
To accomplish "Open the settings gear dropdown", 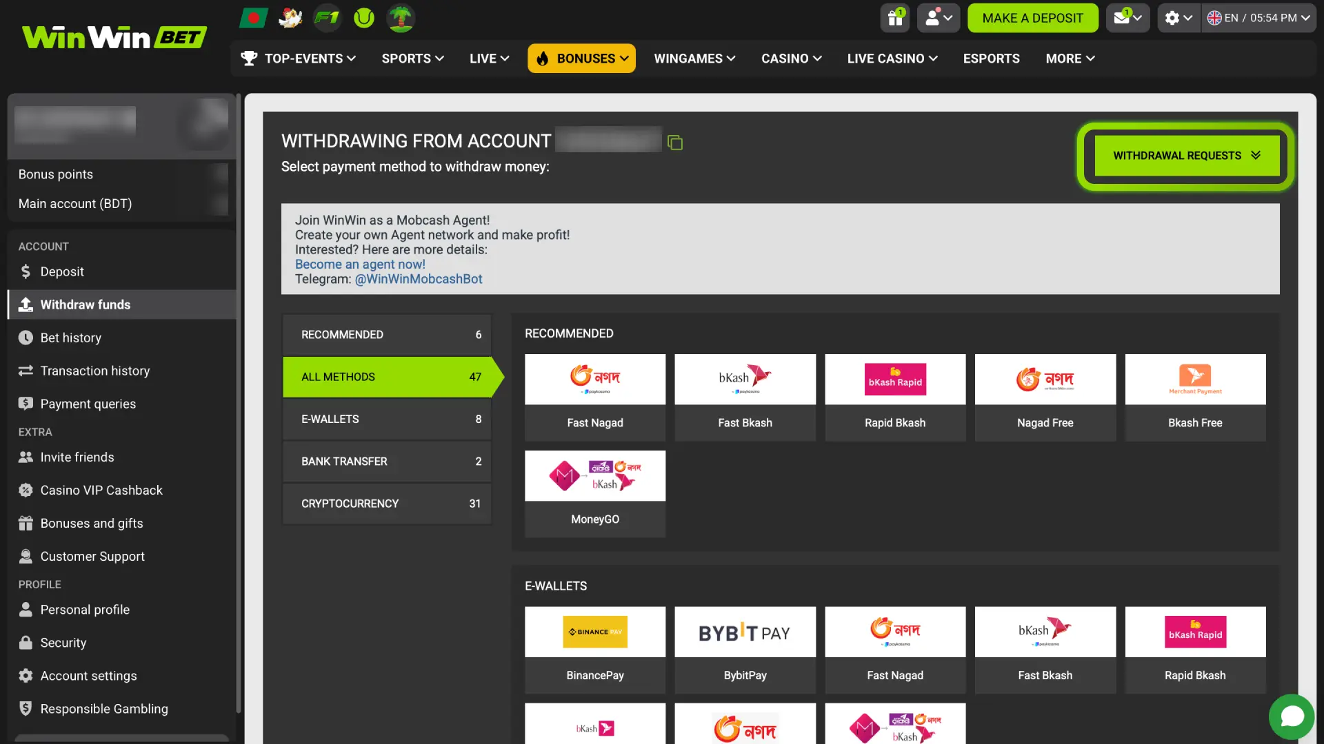I will tap(1178, 18).
